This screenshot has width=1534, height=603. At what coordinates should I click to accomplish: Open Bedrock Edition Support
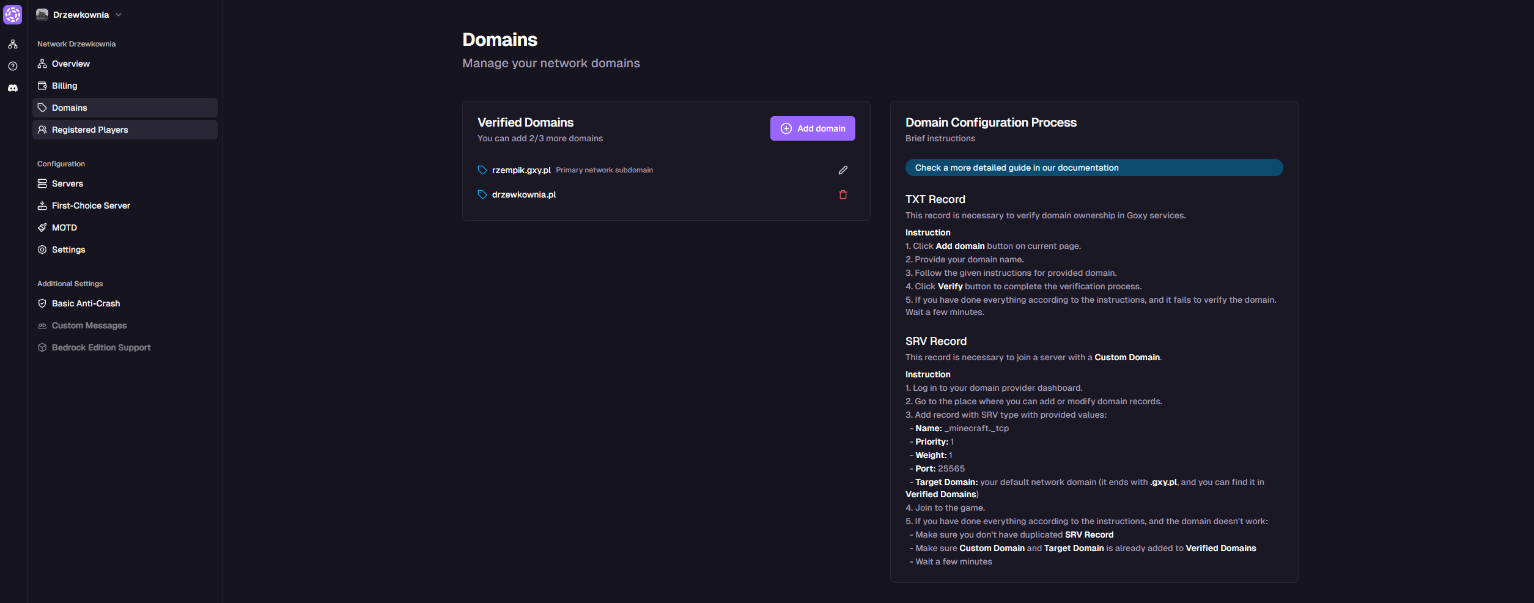101,347
